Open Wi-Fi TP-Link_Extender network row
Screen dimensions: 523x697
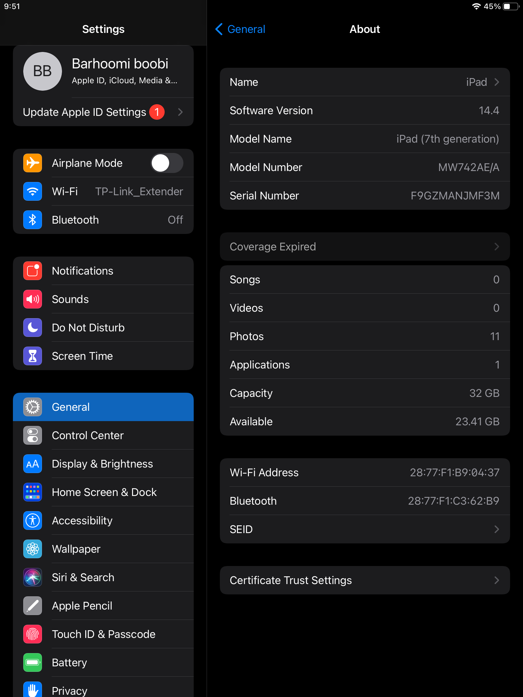[103, 191]
